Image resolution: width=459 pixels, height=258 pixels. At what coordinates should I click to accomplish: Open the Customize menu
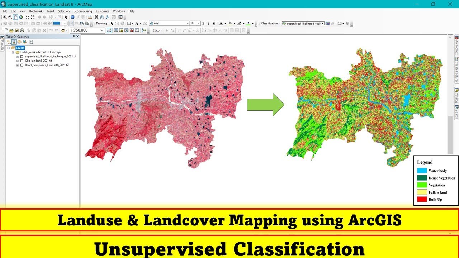(103, 11)
